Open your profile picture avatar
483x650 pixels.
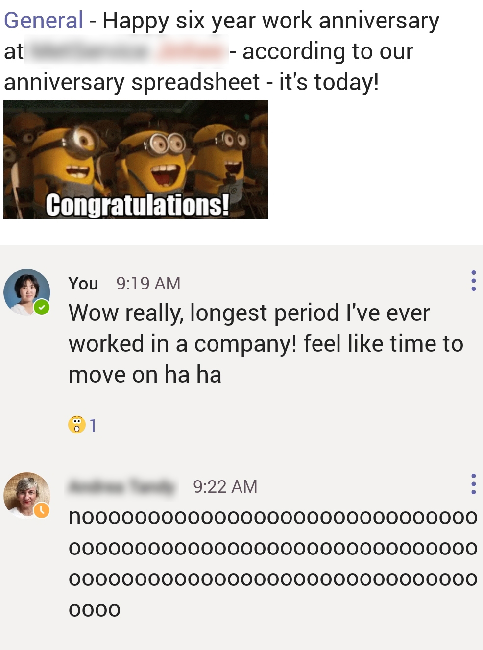(x=26, y=292)
